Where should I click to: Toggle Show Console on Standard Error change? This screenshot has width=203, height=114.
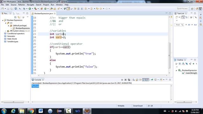point(147,80)
